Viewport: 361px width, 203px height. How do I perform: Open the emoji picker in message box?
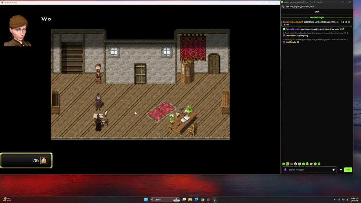(x=333, y=170)
